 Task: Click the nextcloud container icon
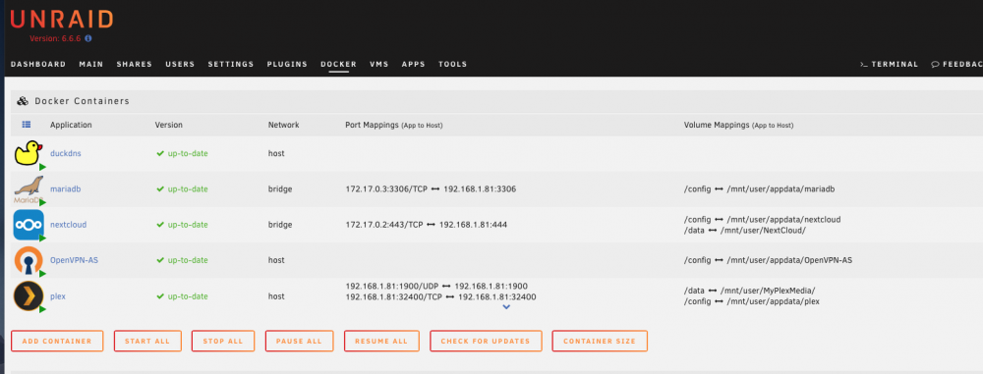pos(29,225)
